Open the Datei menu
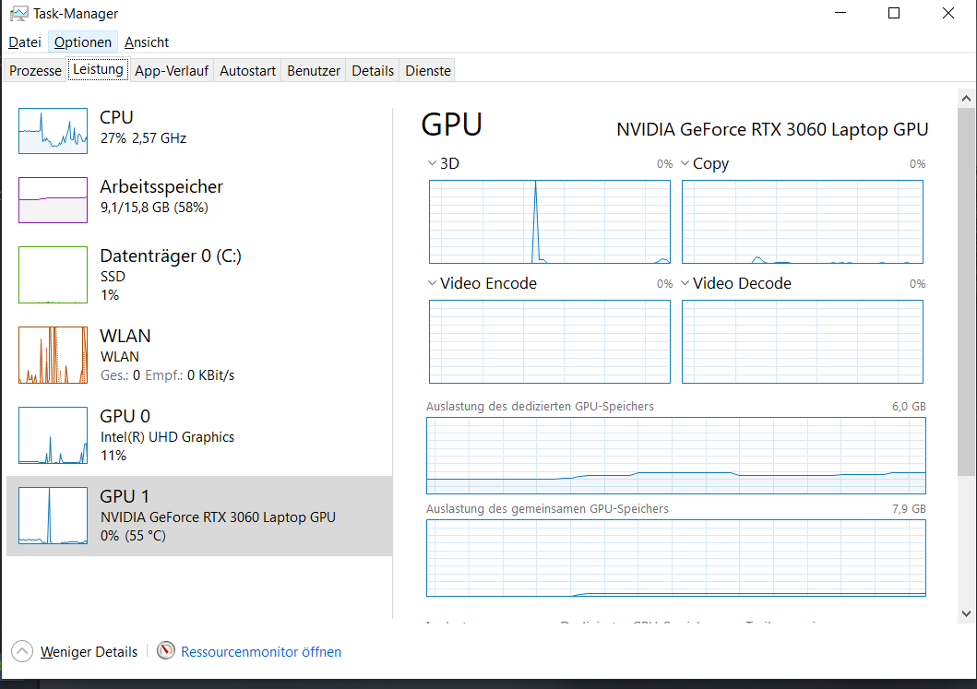Screen dimensions: 977x689 [25, 42]
